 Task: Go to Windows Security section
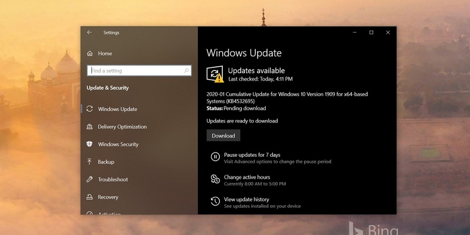coord(118,144)
